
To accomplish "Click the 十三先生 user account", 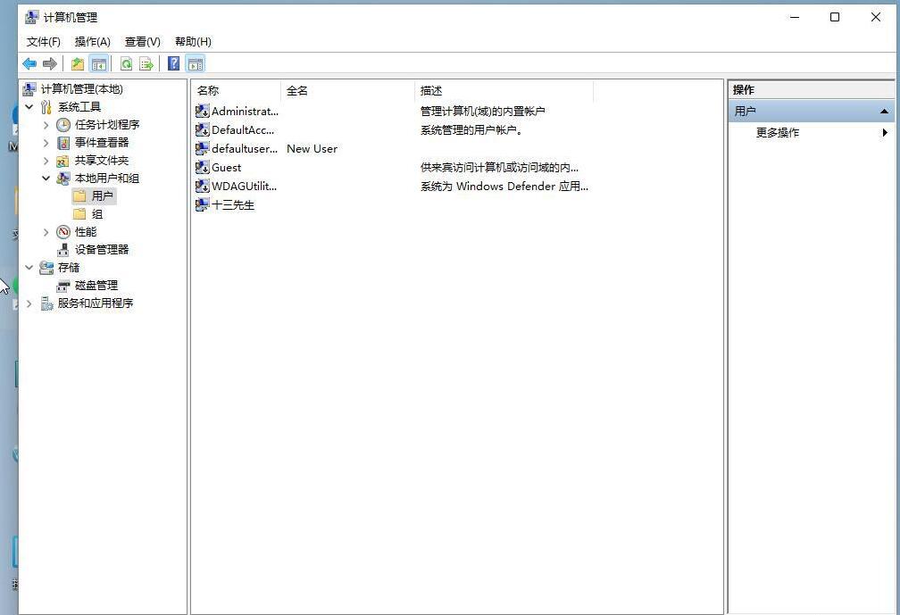I will click(234, 204).
